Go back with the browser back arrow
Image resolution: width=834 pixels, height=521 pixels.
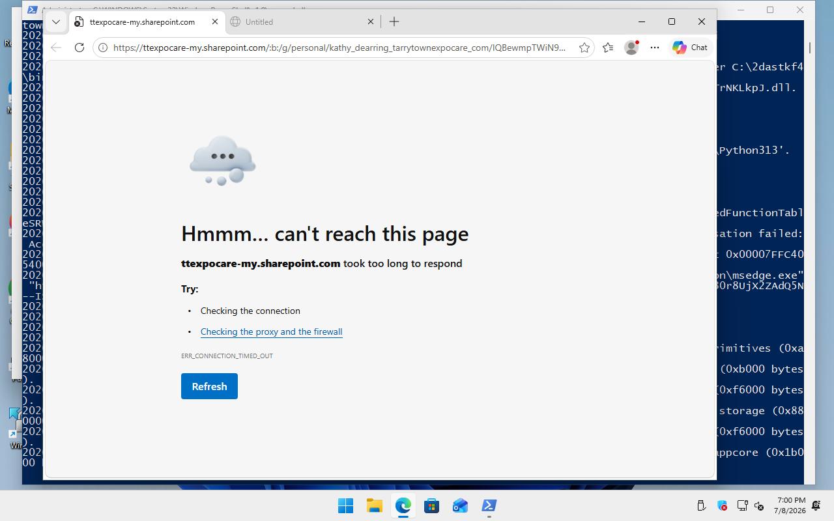pyautogui.click(x=56, y=48)
